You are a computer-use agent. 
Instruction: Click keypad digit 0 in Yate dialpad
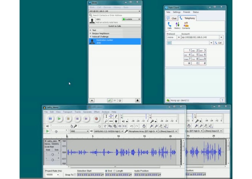click(x=195, y=63)
